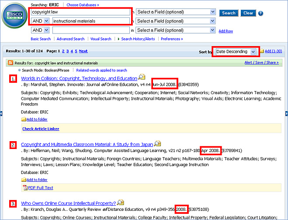Click the PDF icon for PDF Full Text
Screen dimensions: 288x220
point(25,188)
